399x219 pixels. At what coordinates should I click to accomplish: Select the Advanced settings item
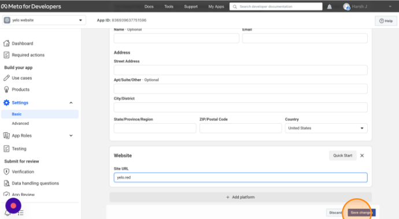(x=20, y=123)
